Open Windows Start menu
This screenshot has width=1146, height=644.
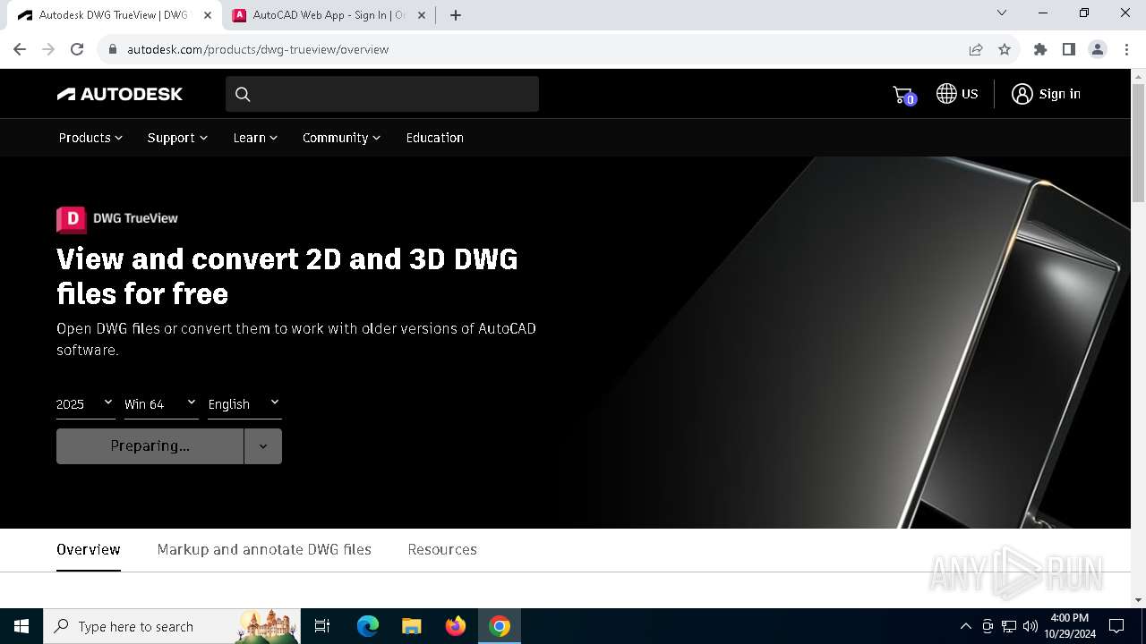coord(21,626)
